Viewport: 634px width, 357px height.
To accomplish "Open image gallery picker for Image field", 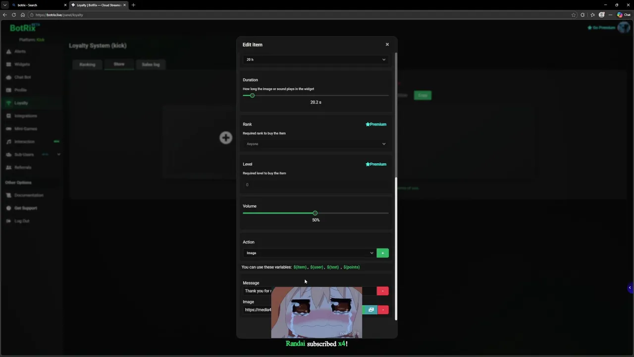I will point(370,310).
